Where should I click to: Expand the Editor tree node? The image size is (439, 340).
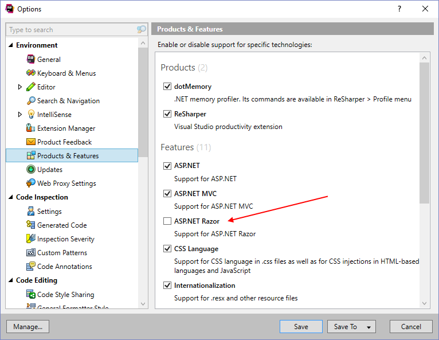point(20,87)
